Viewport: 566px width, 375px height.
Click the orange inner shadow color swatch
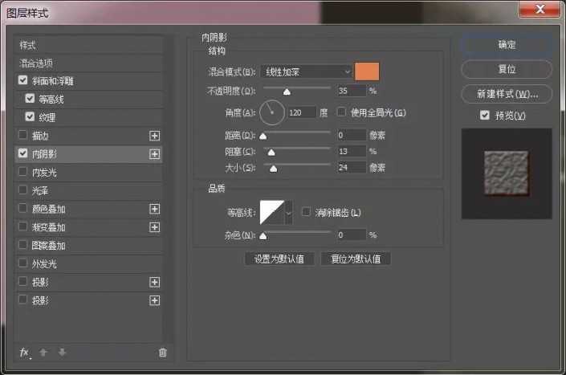coord(367,71)
